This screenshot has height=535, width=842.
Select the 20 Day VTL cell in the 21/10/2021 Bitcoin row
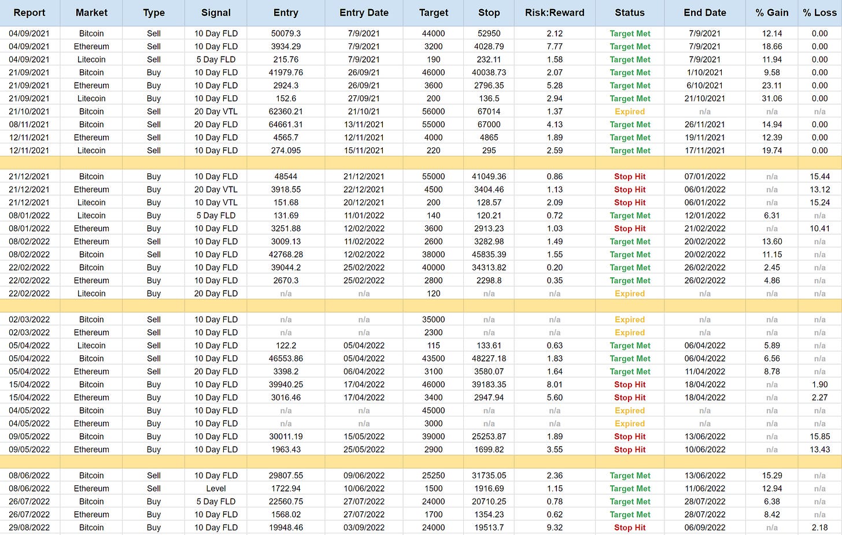pos(216,112)
